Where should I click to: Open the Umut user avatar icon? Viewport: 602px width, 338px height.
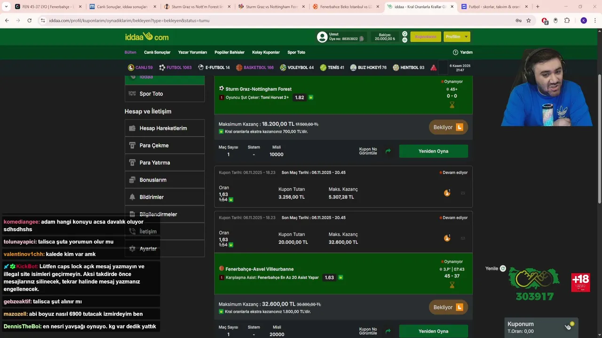[322, 37]
